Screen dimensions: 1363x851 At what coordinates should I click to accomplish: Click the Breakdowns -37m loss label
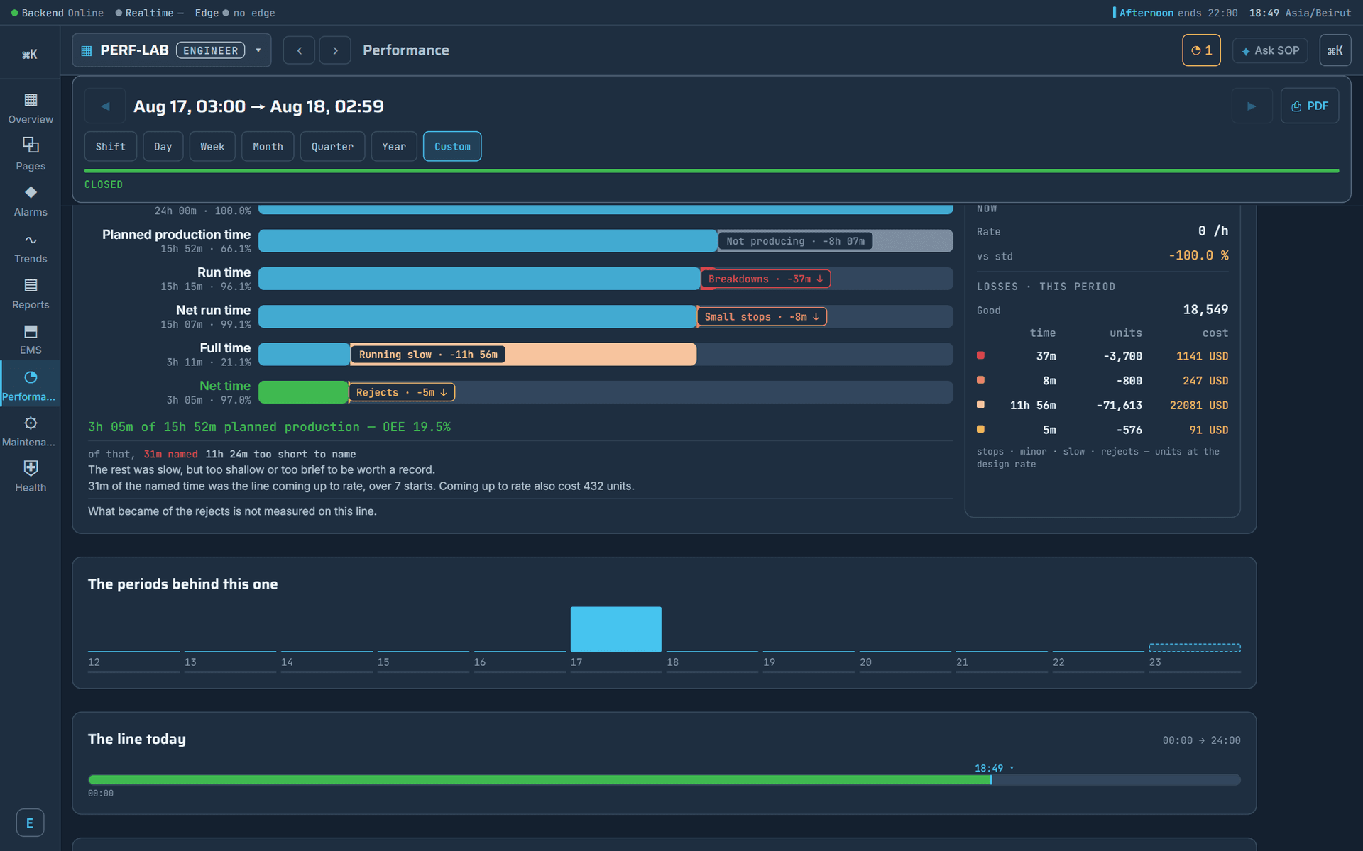[765, 279]
